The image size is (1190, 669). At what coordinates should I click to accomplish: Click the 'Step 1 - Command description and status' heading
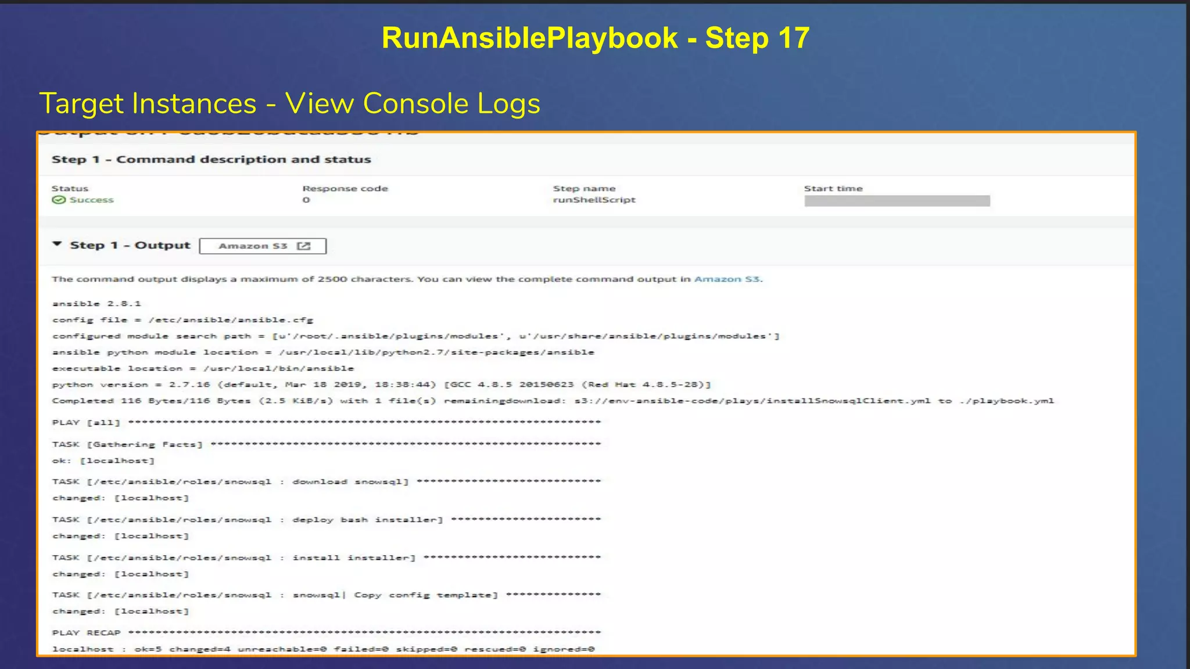[211, 160]
